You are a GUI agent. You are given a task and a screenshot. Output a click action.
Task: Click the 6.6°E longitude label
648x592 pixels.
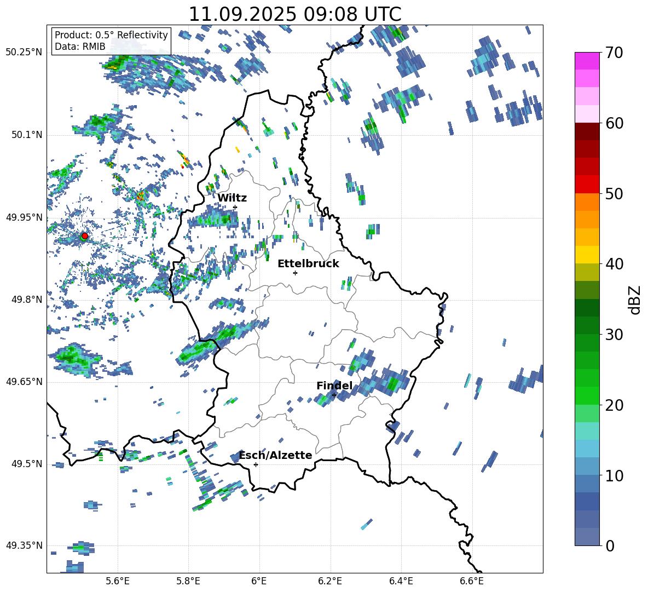point(472,581)
